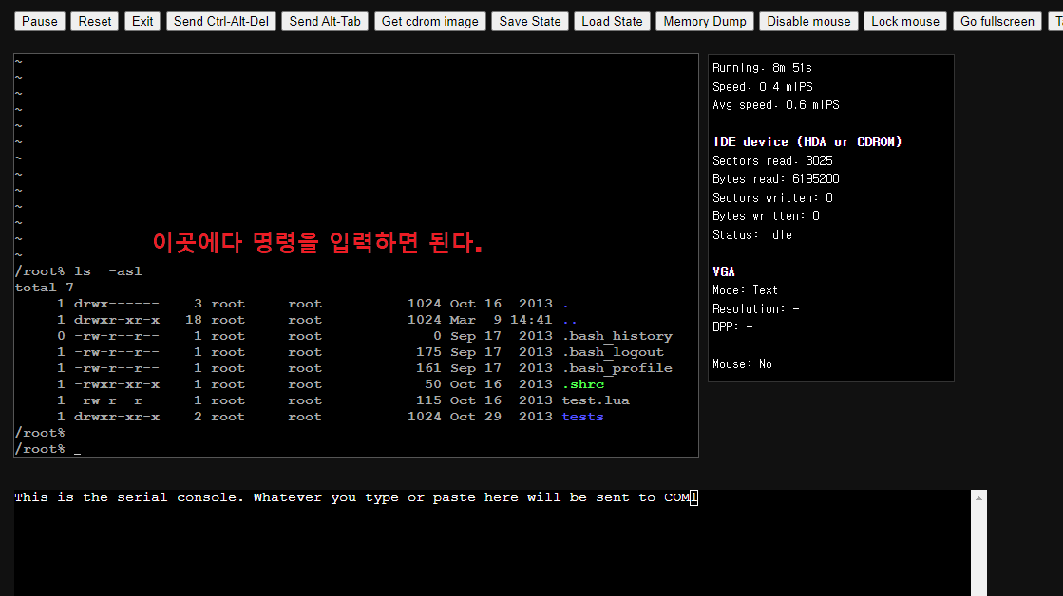The image size is (1063, 596).
Task: Click the .bash_profile entry in listing
Action: click(617, 368)
